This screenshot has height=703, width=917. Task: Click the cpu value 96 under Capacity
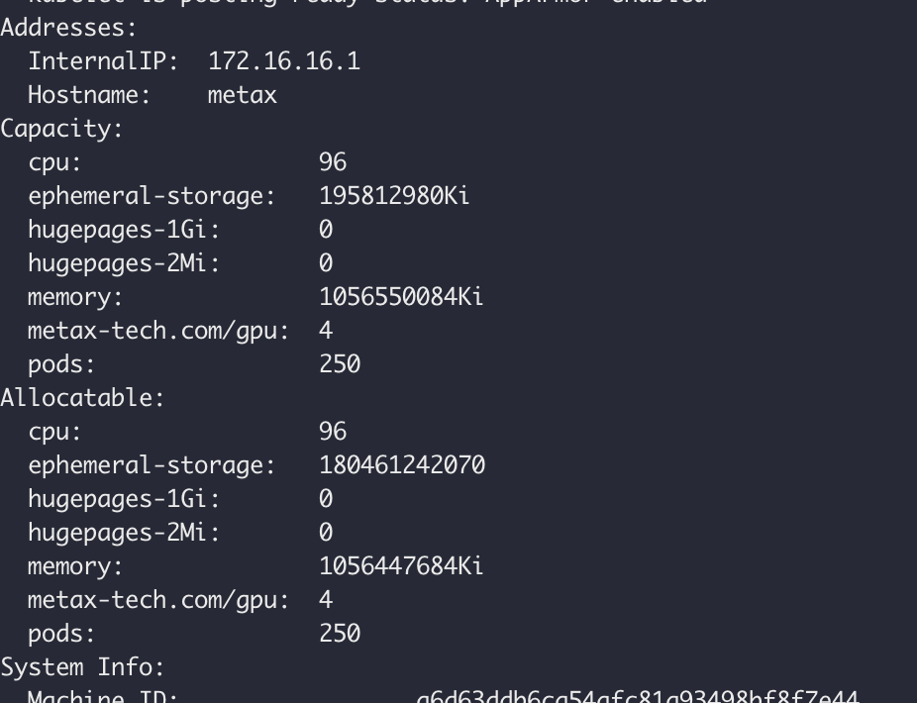[x=333, y=162]
